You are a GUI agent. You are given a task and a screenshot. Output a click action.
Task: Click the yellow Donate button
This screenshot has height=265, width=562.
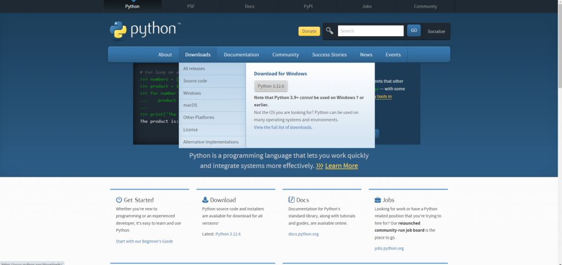pyautogui.click(x=309, y=31)
